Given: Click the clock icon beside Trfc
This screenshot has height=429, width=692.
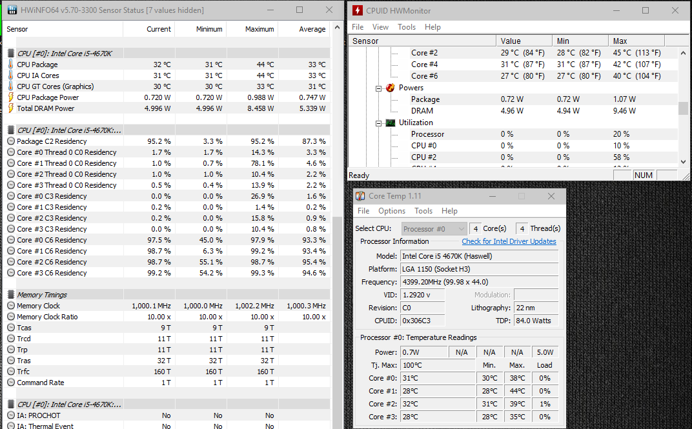Looking at the screenshot, I should (x=11, y=371).
